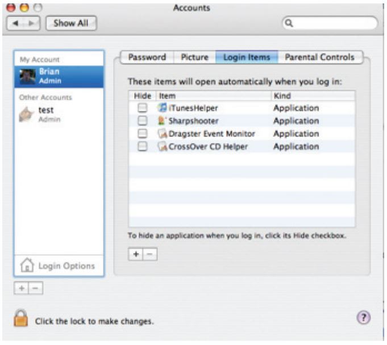Open the Parental Controls tab
This screenshot has height=345, width=387.
coord(320,57)
